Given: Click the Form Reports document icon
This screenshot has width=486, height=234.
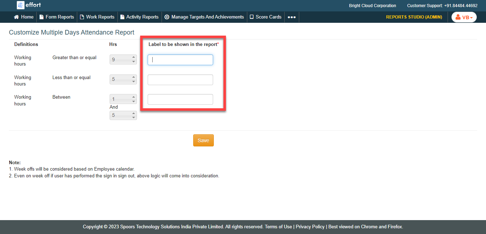Looking at the screenshot, I should click(42, 17).
